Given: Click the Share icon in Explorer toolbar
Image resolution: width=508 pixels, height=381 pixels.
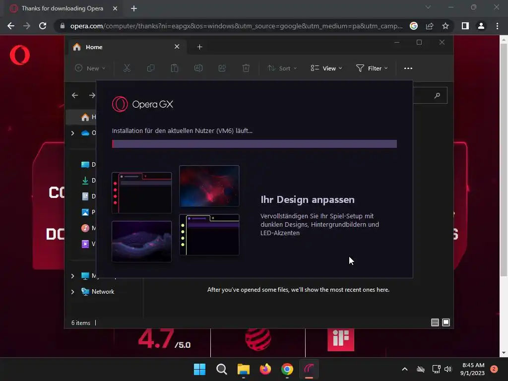Looking at the screenshot, I should pyautogui.click(x=222, y=68).
